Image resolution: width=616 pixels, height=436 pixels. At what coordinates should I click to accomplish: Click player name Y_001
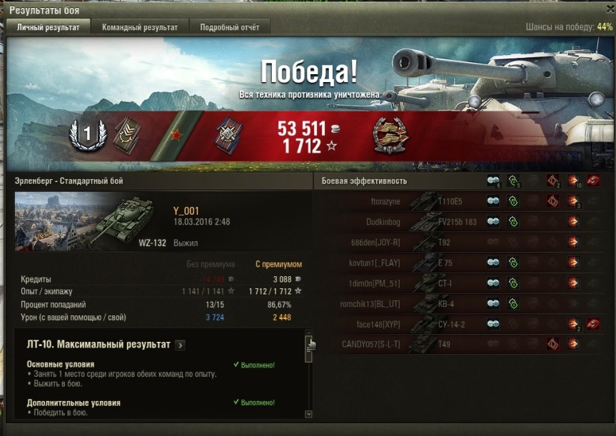pyautogui.click(x=186, y=211)
